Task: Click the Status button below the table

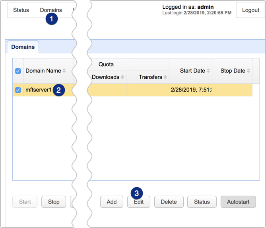Action: coord(202,202)
